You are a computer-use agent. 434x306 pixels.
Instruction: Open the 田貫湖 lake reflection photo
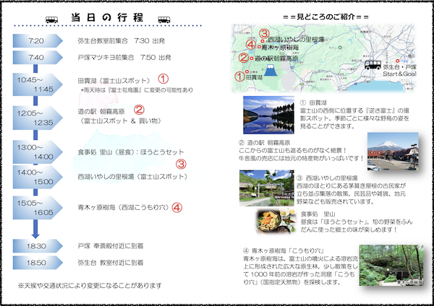[x=268, y=116]
